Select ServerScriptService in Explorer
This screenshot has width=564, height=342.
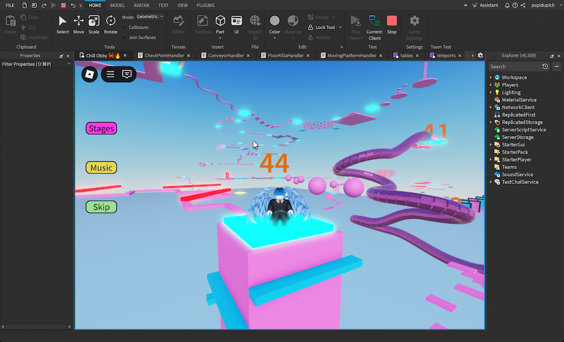pos(524,130)
